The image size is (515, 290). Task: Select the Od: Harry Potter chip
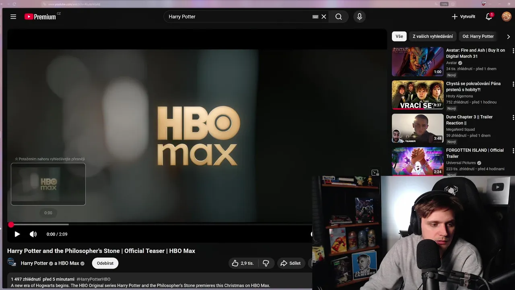click(x=478, y=36)
